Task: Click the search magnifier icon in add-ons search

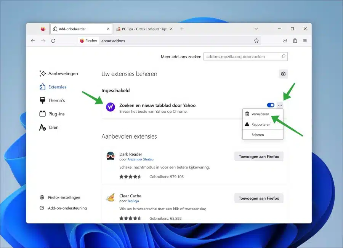Action: 283,56
